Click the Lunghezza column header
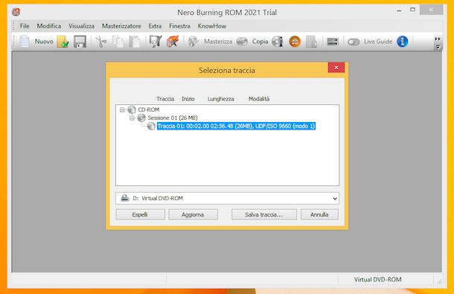 (x=220, y=99)
